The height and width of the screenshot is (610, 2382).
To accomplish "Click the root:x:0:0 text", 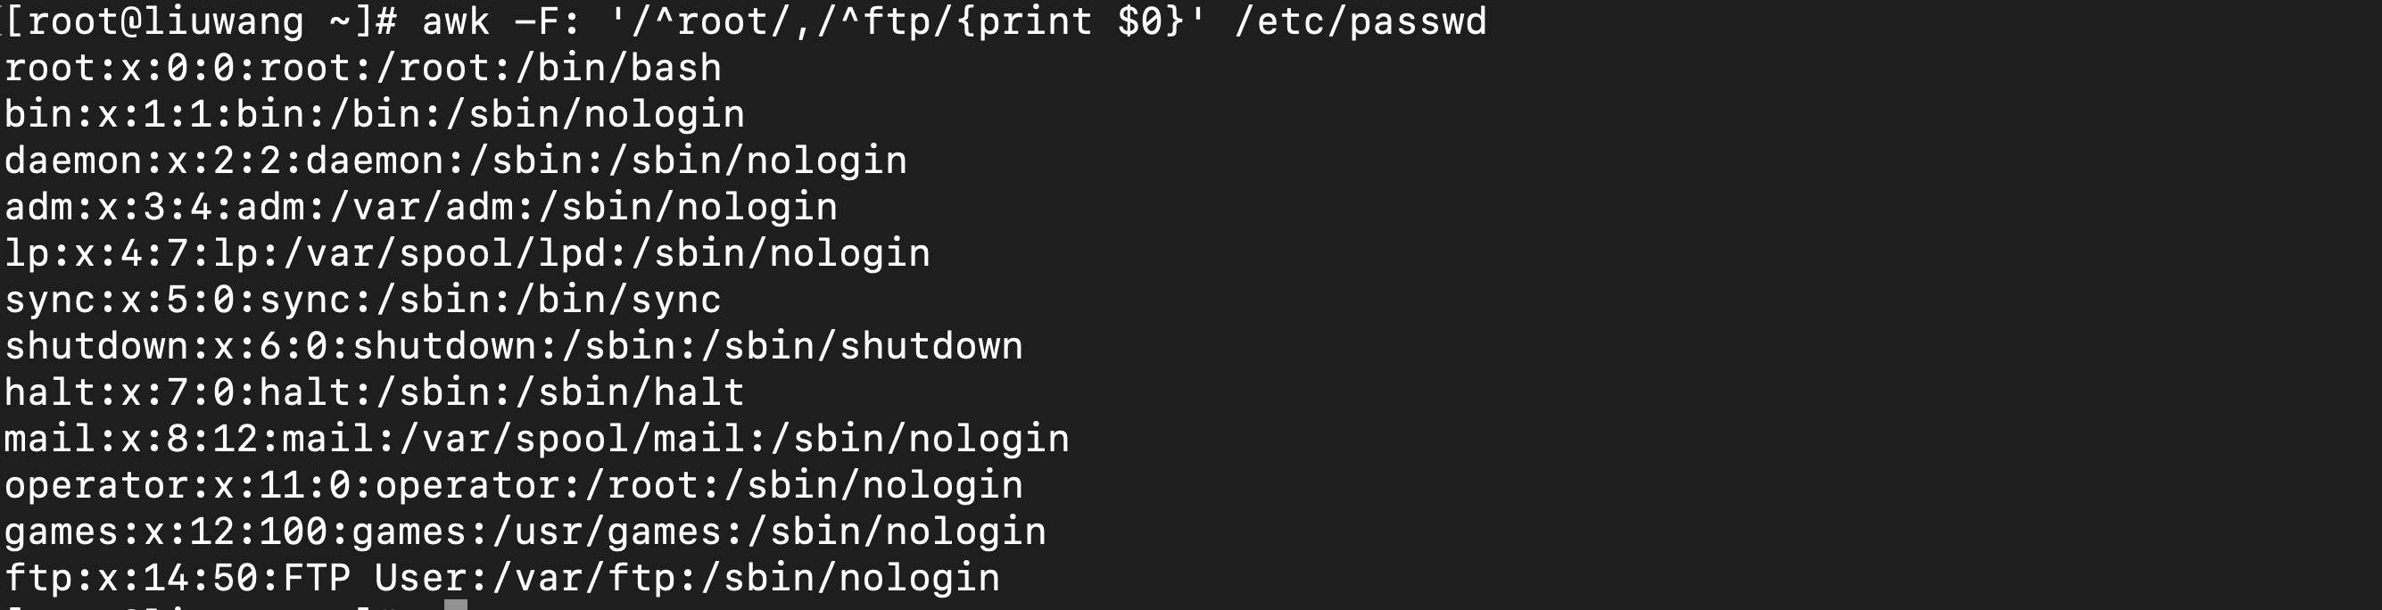I will 120,69.
